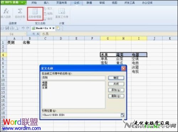The image size is (178, 132).
Task: Click the print icon in quick toolbar
Action: (12, 28)
